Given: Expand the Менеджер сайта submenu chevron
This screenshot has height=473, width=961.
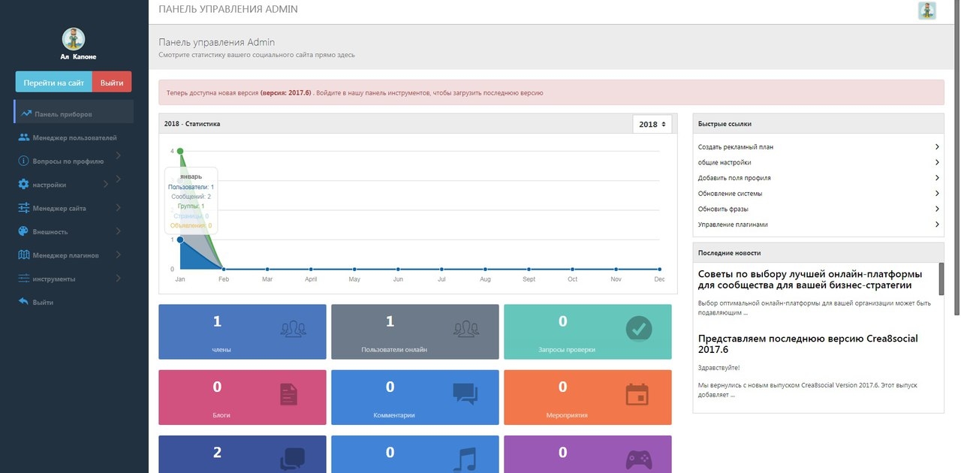Looking at the screenshot, I should click(x=119, y=208).
